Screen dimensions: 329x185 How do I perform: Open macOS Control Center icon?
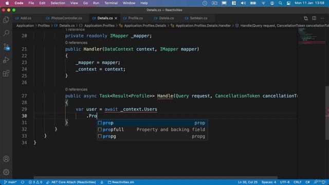[288, 3]
